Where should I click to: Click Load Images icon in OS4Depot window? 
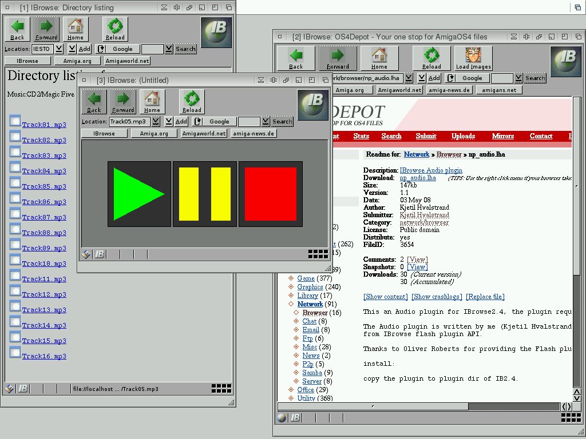[473, 58]
